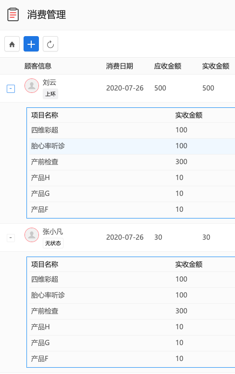Viewport: 235px width, 374px height.
Task: Click customer name 刘云
Action: coord(49,82)
